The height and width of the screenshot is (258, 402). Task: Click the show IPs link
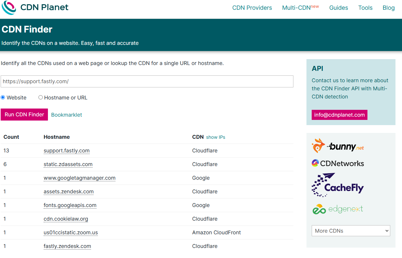(x=216, y=137)
